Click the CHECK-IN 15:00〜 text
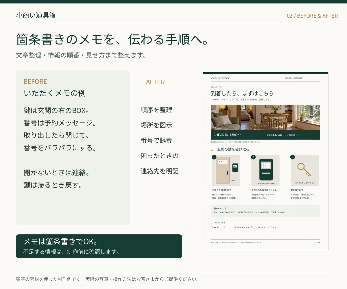Viewport: 347px width, 289px height. tap(227, 135)
